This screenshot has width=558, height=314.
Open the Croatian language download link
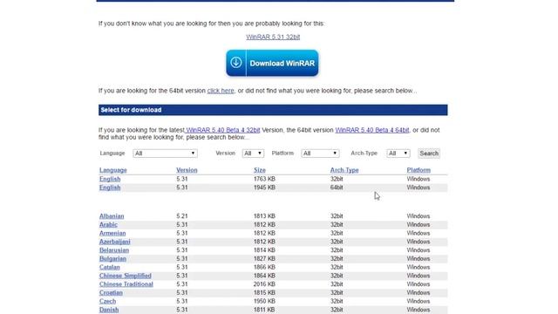(x=111, y=293)
